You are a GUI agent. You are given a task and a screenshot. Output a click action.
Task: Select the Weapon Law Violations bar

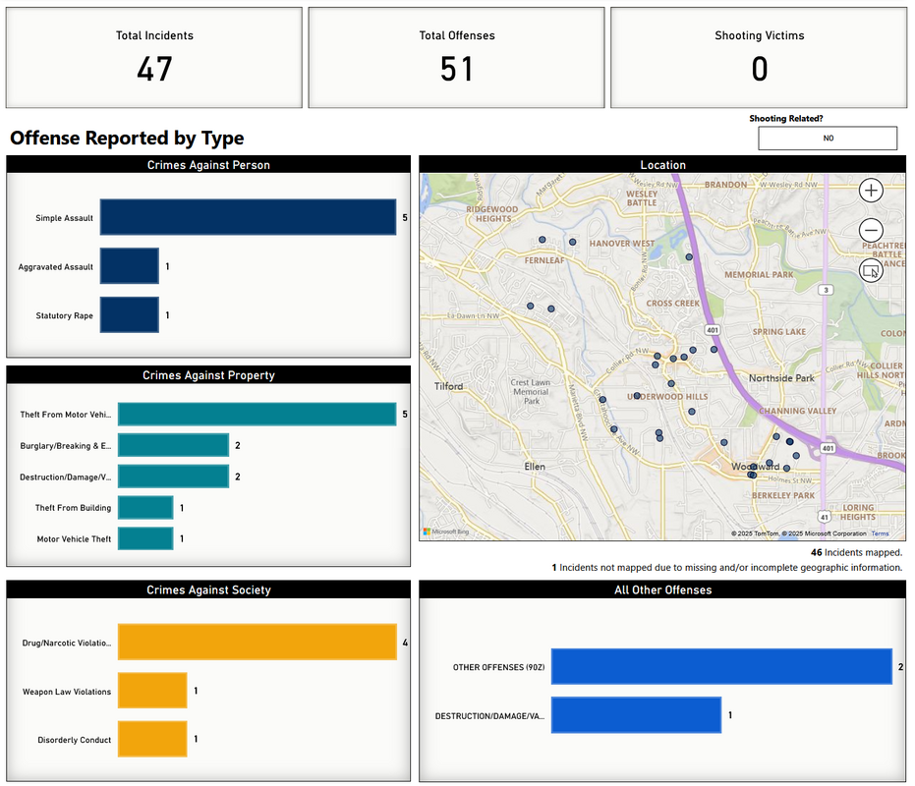click(152, 690)
